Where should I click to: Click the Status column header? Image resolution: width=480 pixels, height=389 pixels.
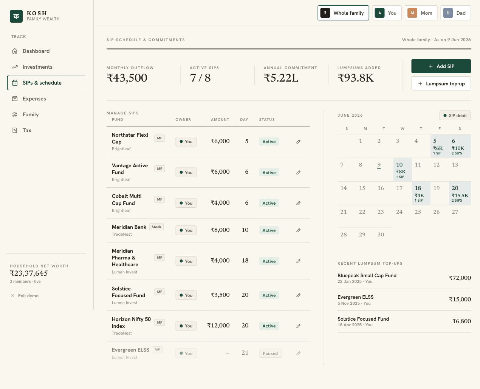(267, 120)
